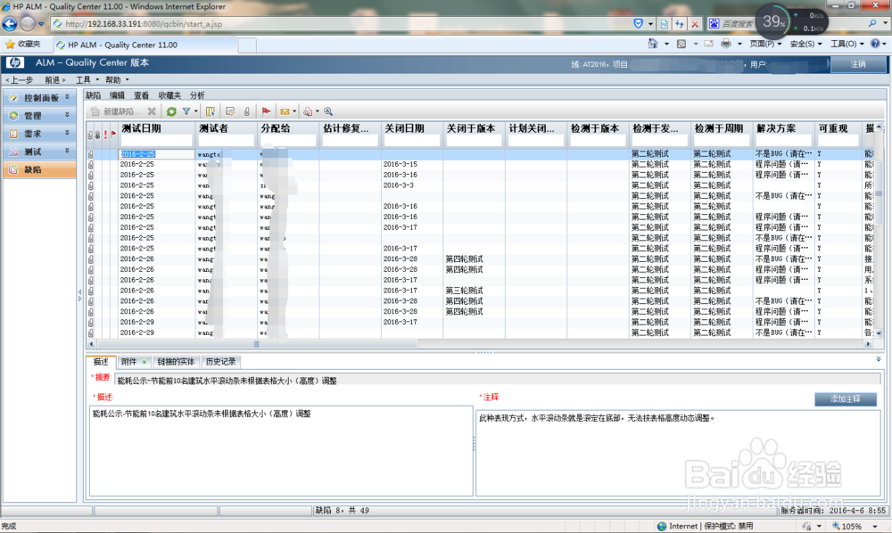
Task: Attach a file with the paperclip icon
Action: 248,111
